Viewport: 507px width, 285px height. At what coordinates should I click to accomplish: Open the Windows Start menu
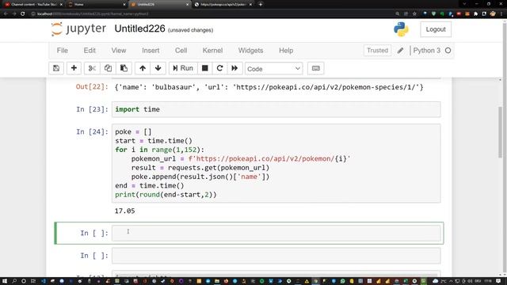5,281
